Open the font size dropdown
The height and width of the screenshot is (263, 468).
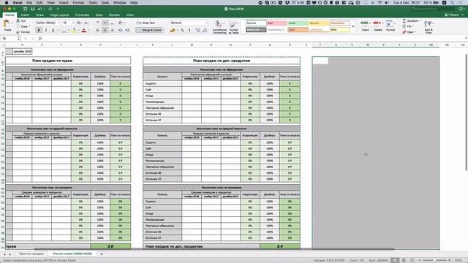tap(68, 23)
